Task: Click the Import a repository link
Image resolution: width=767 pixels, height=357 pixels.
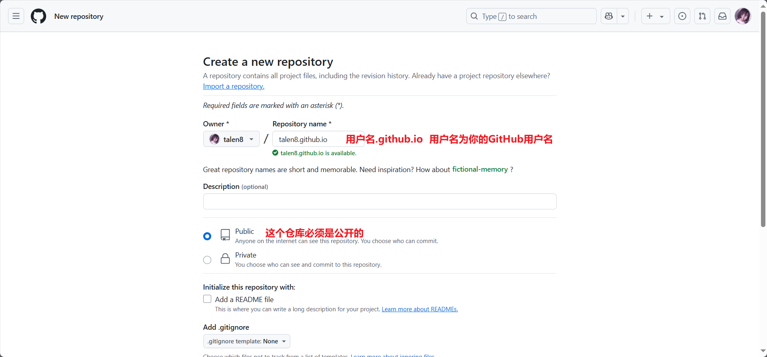Action: (233, 86)
